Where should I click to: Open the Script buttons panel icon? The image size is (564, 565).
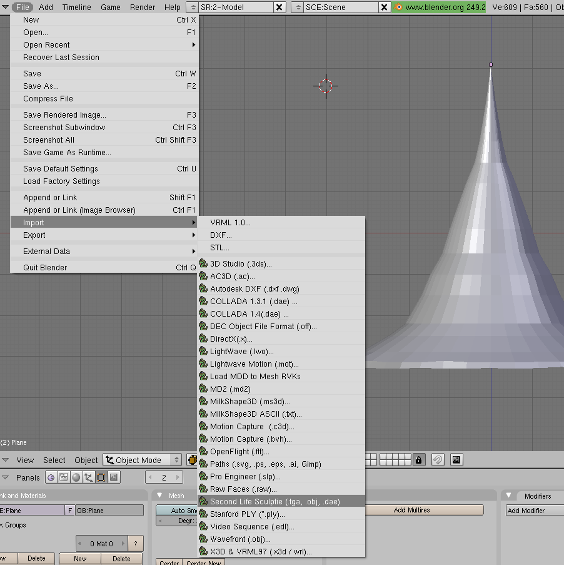(x=63, y=477)
